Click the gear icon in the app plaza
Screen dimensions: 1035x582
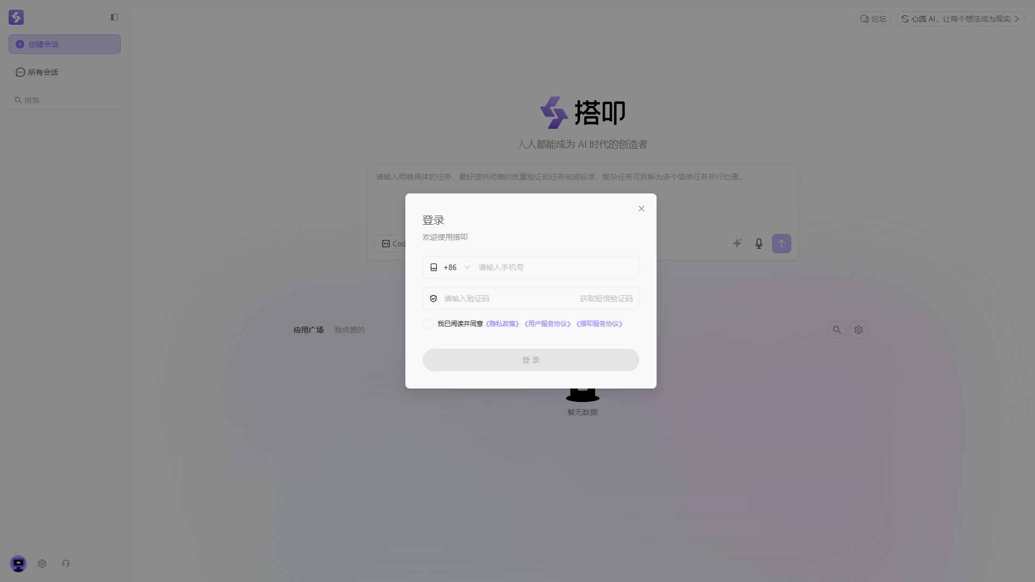click(859, 330)
